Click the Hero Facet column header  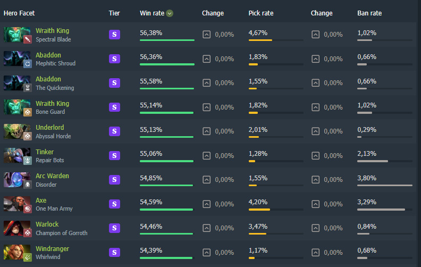(19, 13)
